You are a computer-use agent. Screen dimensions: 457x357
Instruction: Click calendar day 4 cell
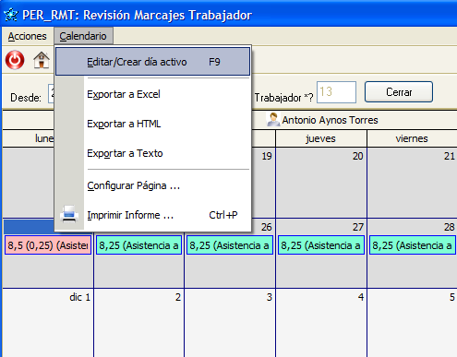(321, 323)
